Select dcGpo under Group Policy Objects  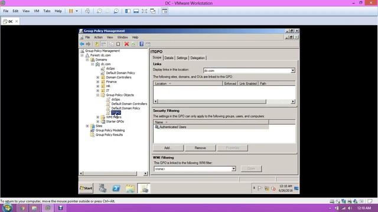[x=116, y=100]
